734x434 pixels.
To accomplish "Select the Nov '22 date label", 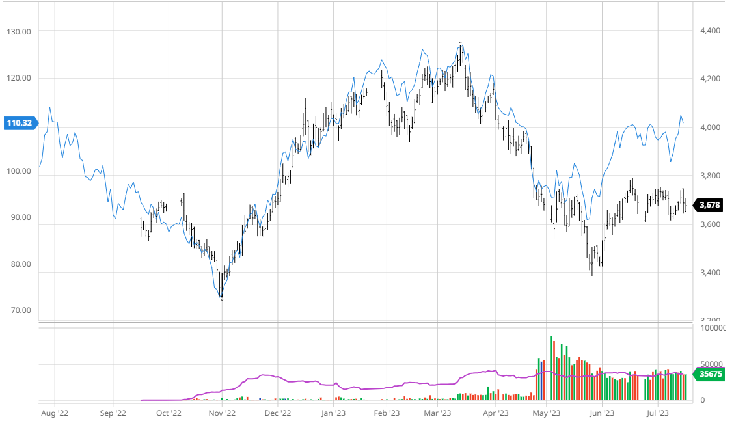I will pos(221,413).
